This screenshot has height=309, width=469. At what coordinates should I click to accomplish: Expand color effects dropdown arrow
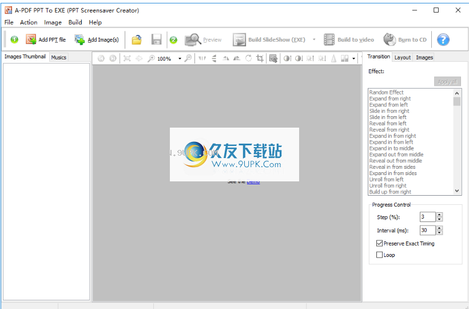click(x=353, y=58)
